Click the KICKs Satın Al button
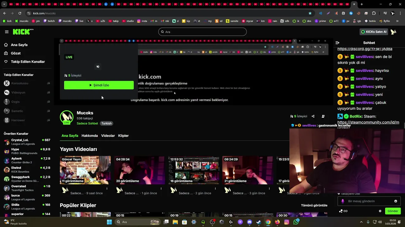The image size is (405, 227). 374,32
